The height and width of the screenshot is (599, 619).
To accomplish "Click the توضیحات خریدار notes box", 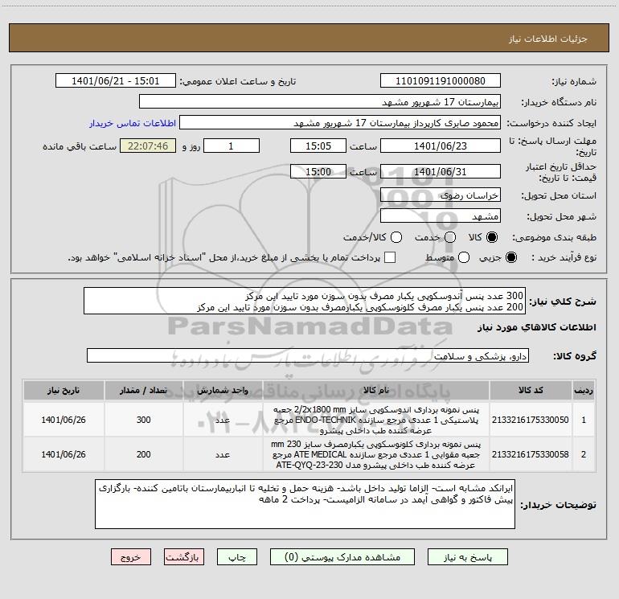I will click(305, 504).
